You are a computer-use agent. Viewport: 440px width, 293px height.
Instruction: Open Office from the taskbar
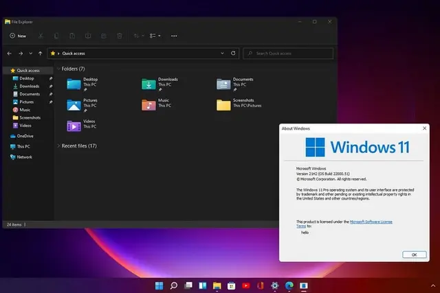(x=261, y=285)
